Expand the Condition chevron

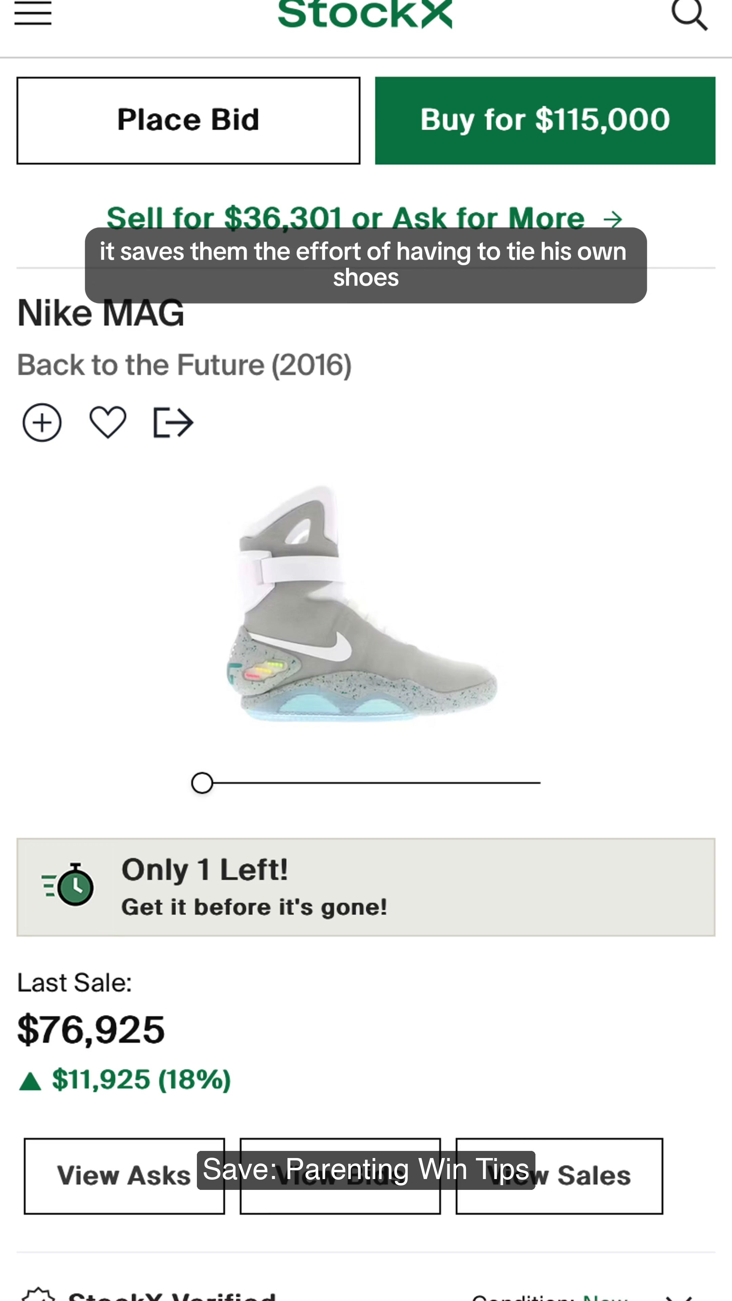[678, 1297]
